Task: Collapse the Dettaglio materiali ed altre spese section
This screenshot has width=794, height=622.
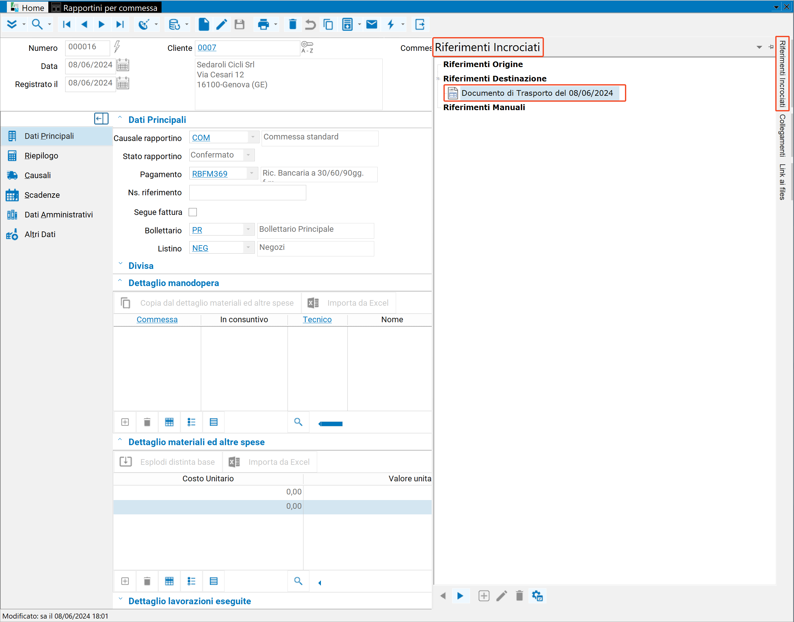Action: coord(120,440)
